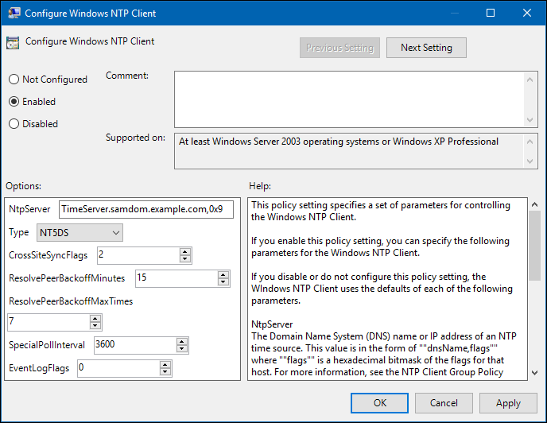The image size is (547, 423).
Task: Click the policy setting icon beside the heading
Action: click(13, 43)
